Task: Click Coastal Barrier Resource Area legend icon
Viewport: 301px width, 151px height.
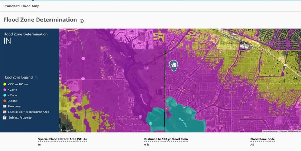Action: (5, 112)
